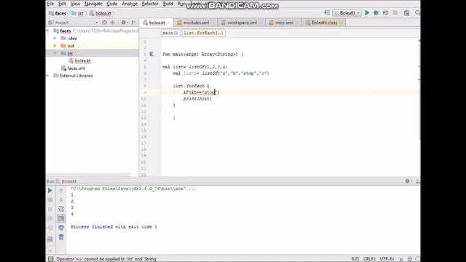
Task: Open Project Structure from the toolbar
Action: 406,13
